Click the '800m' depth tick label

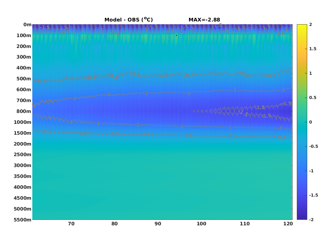tap(24, 112)
